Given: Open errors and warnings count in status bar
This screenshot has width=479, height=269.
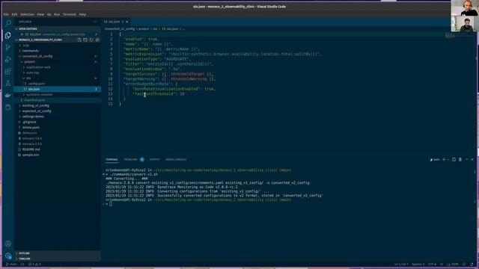Looking at the screenshot, I should (x=34, y=264).
